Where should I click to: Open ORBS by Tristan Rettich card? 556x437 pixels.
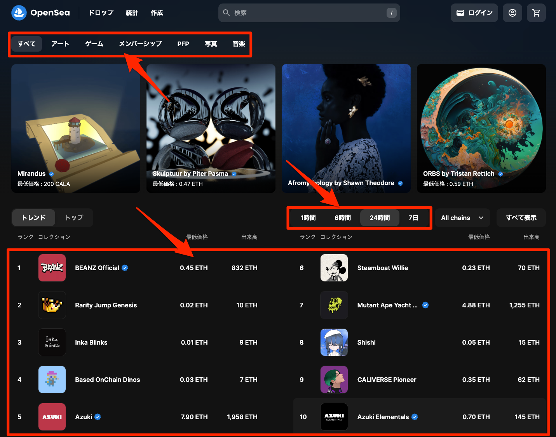(481, 128)
